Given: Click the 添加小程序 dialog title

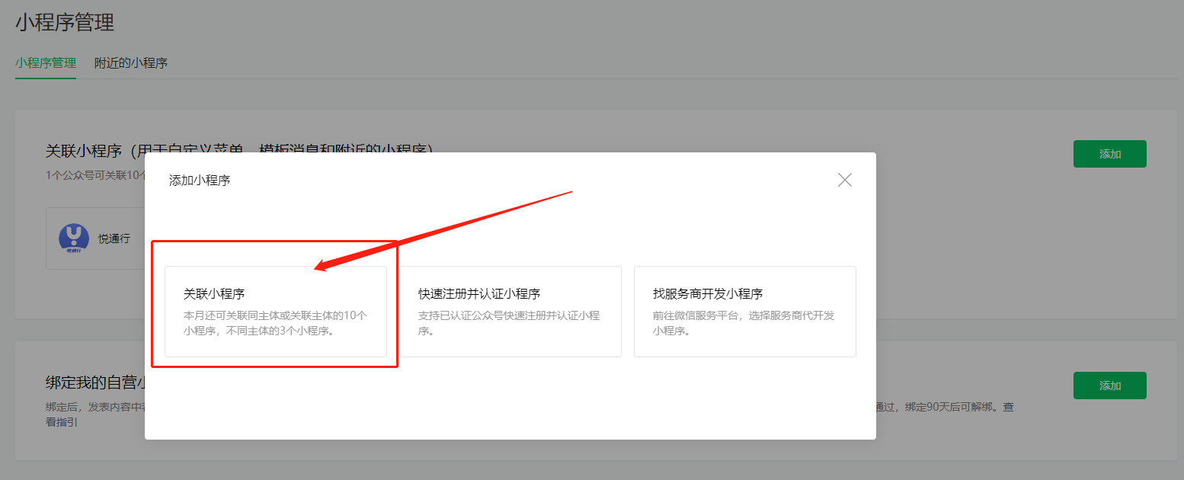Looking at the screenshot, I should pos(200,181).
